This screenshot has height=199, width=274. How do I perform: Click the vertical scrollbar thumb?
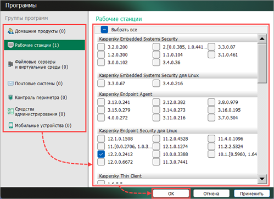262,63
